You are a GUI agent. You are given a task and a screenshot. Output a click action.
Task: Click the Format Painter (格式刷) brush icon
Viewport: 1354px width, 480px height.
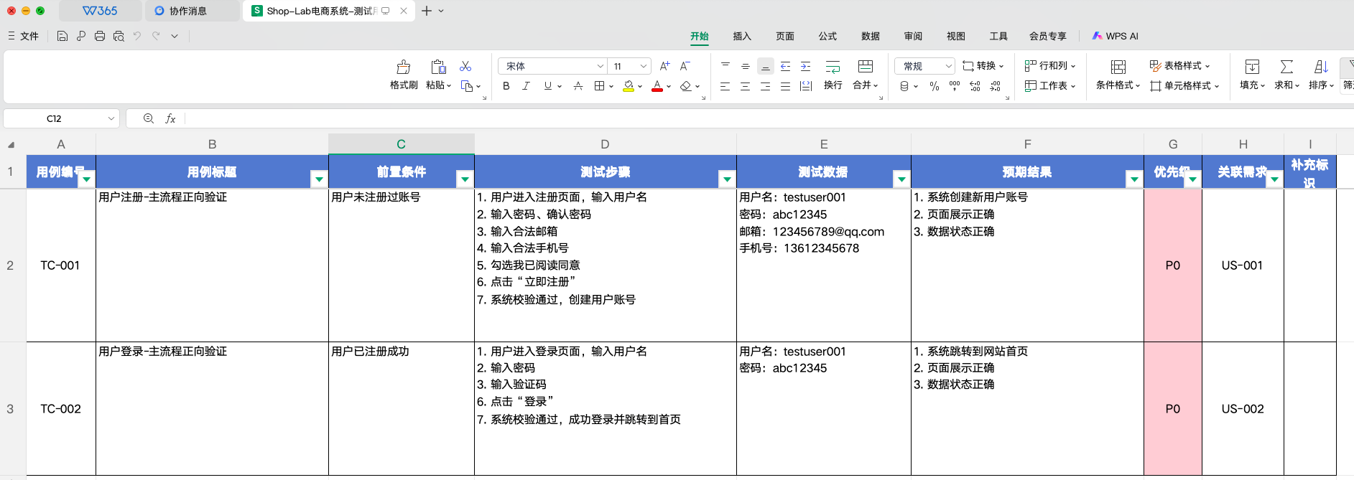404,67
